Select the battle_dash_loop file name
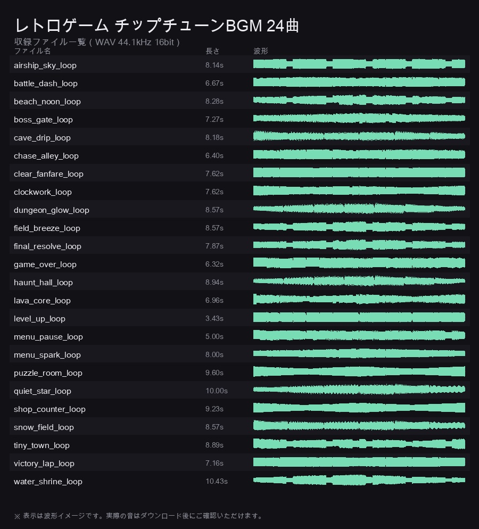The height and width of the screenshot is (529, 479). (x=46, y=84)
